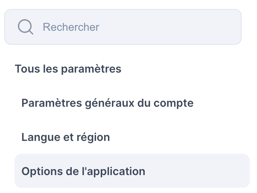Viewport: 257px width, 193px height.
Task: Show all parameters via Tous les paramètres
Action: pyautogui.click(x=68, y=69)
